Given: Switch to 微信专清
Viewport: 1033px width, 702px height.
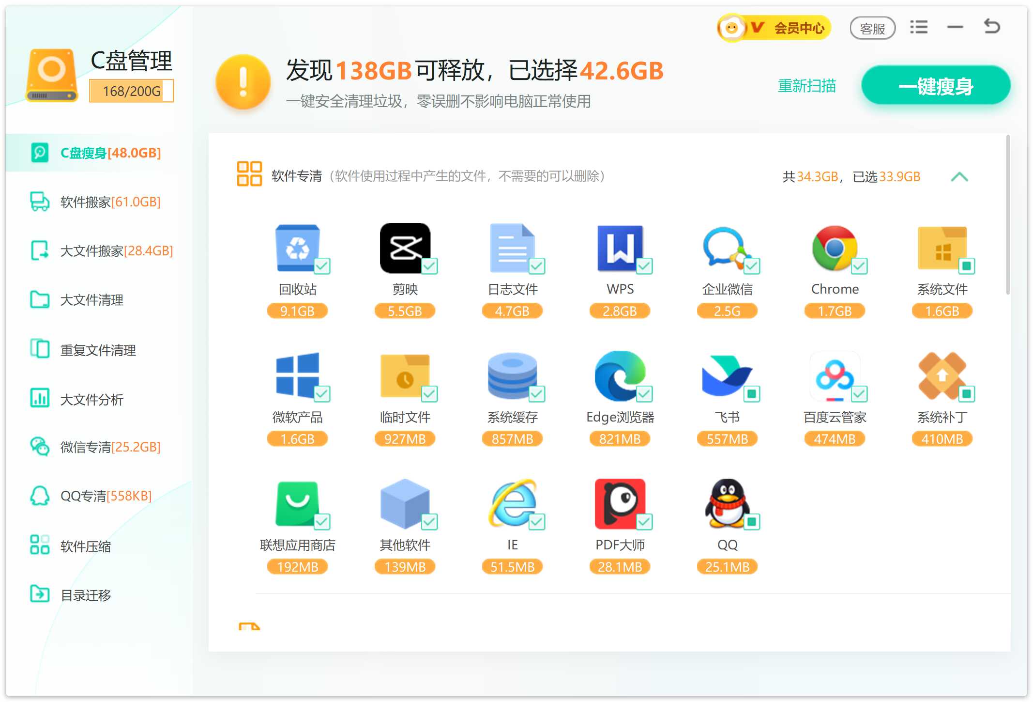Looking at the screenshot, I should (99, 447).
